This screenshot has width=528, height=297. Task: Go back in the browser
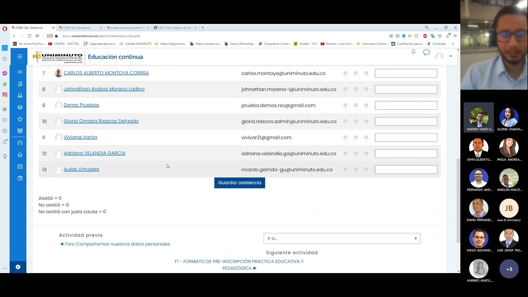coord(14,36)
